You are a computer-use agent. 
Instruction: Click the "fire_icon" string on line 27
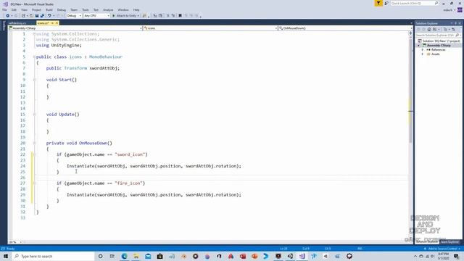[129, 183]
